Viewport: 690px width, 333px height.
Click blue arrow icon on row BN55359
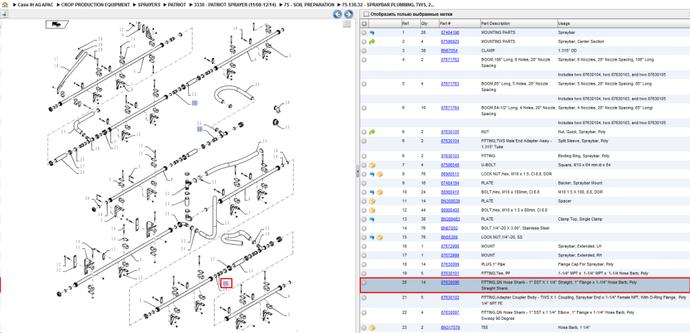(372, 237)
